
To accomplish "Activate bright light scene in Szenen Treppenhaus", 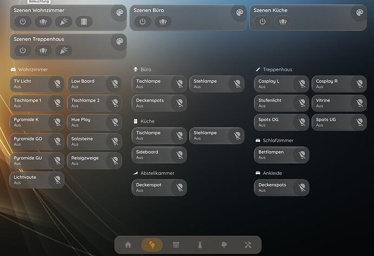I will point(43,50).
